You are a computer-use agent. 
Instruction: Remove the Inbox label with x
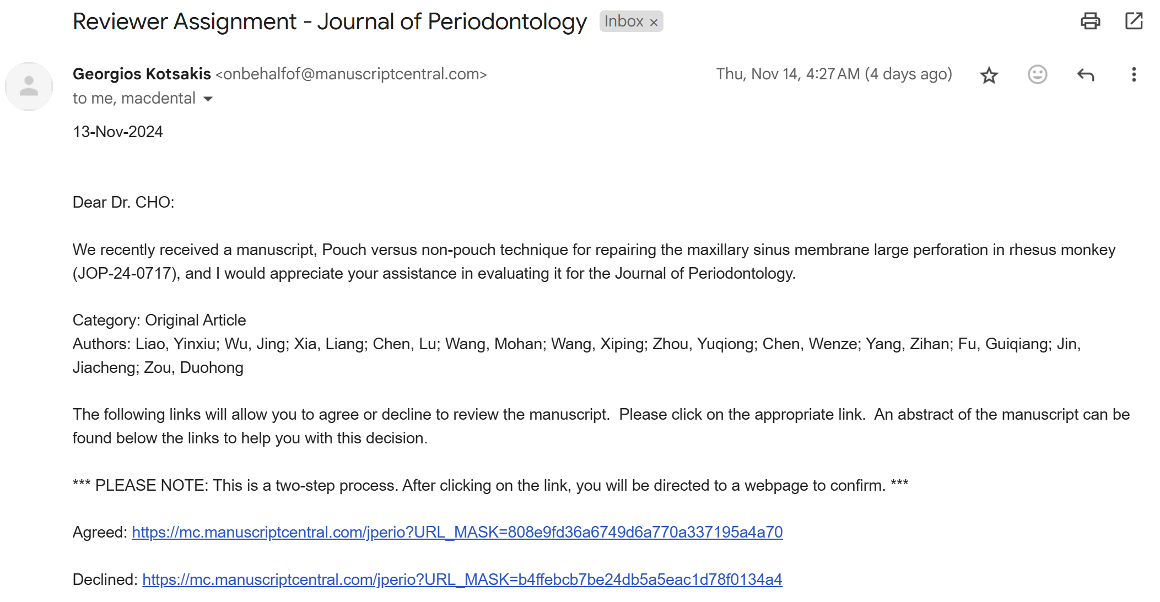point(654,23)
